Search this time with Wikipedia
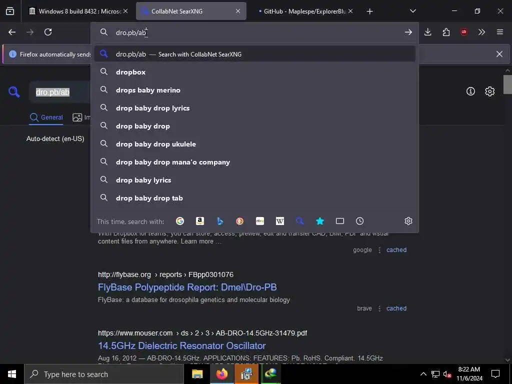Image resolution: width=512 pixels, height=384 pixels. tap(280, 221)
